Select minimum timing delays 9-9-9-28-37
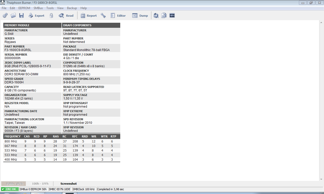The width and height of the screenshot is (324, 194). (x=71, y=82)
